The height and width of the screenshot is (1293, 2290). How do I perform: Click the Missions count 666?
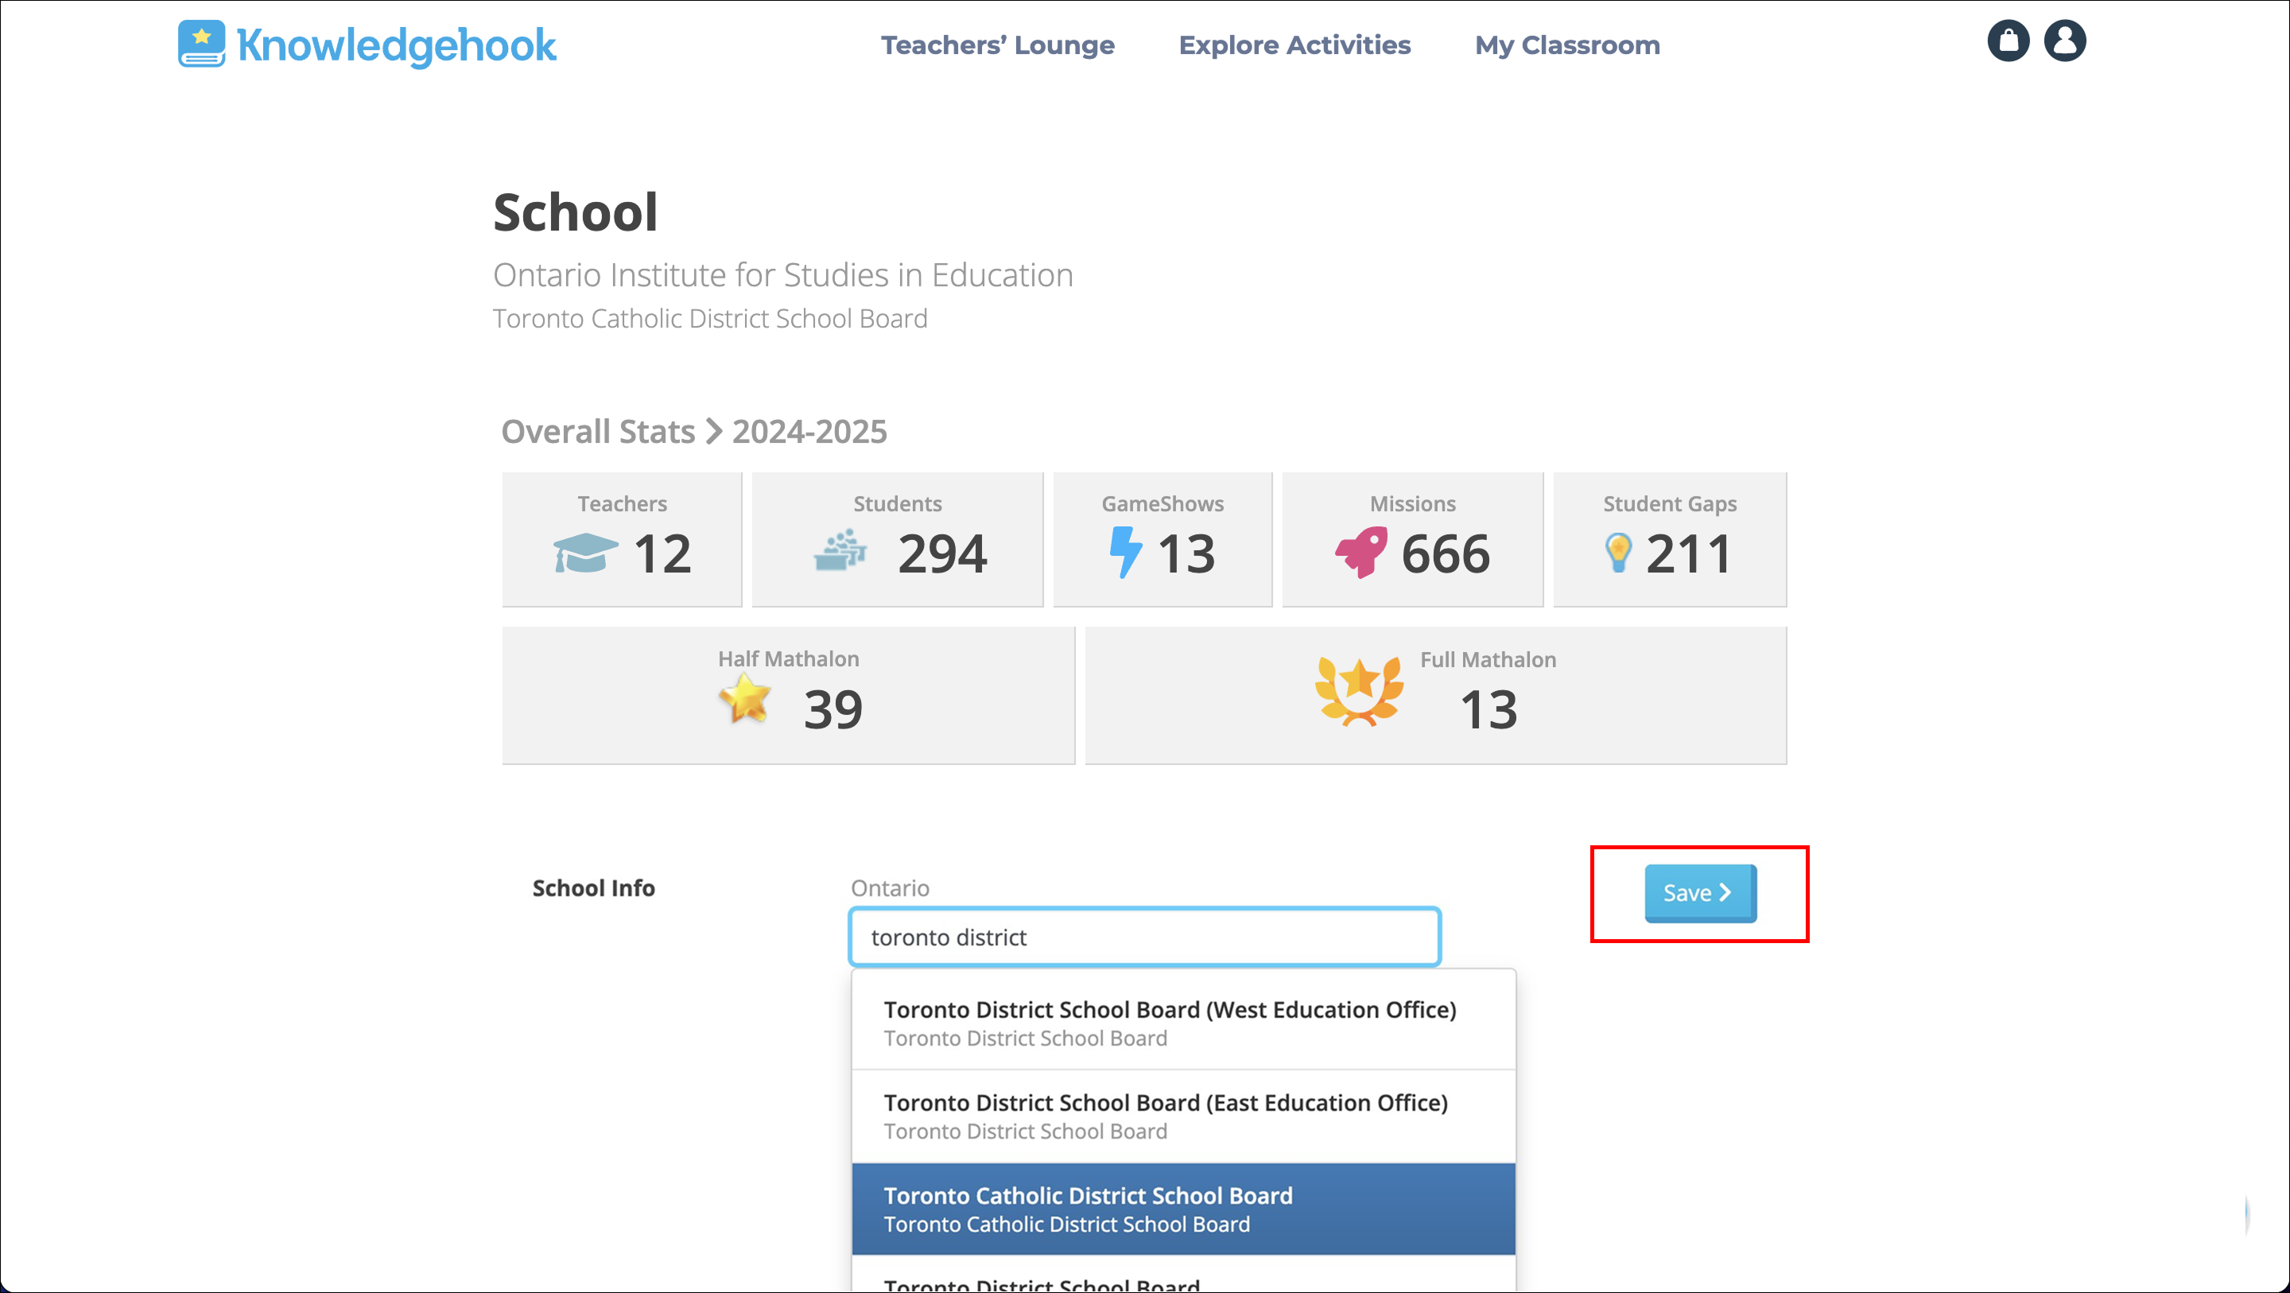1446,554
